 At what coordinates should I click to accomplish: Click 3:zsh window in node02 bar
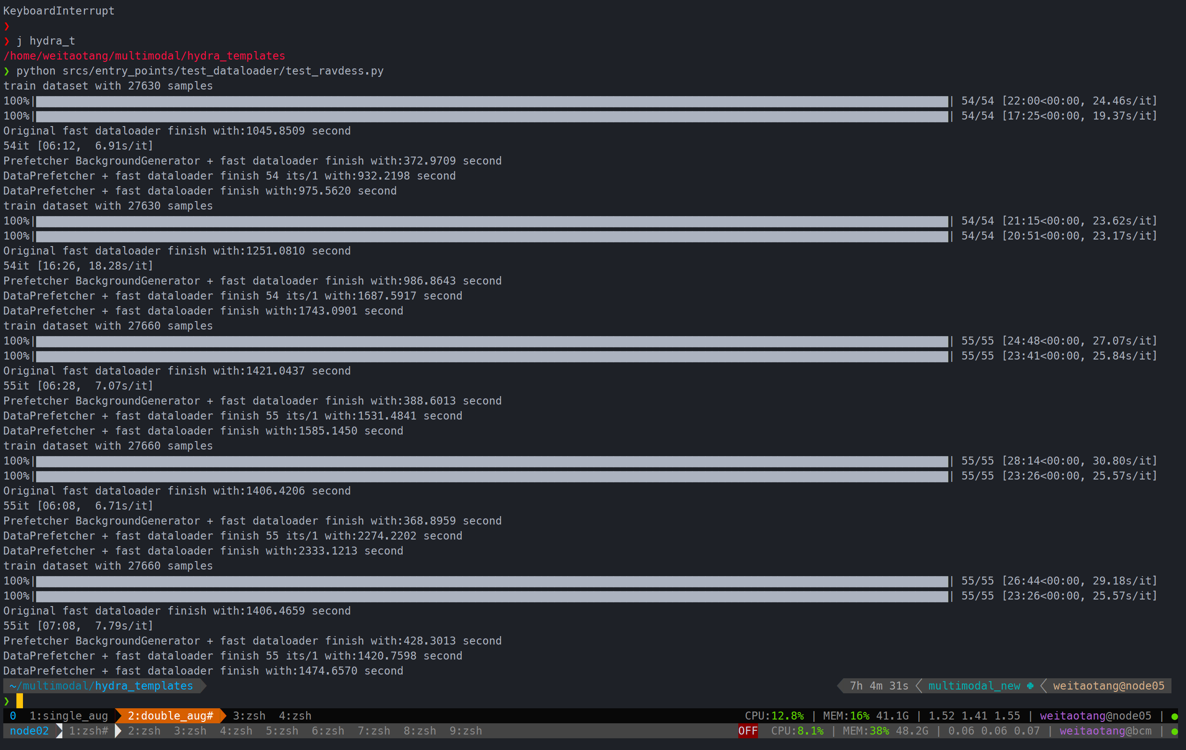190,731
